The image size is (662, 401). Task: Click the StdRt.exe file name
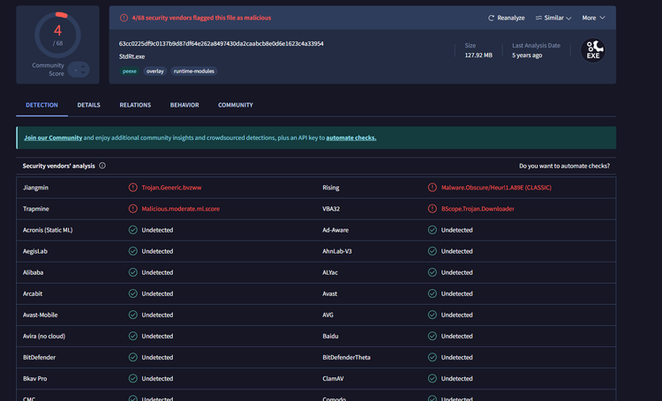[132, 56]
